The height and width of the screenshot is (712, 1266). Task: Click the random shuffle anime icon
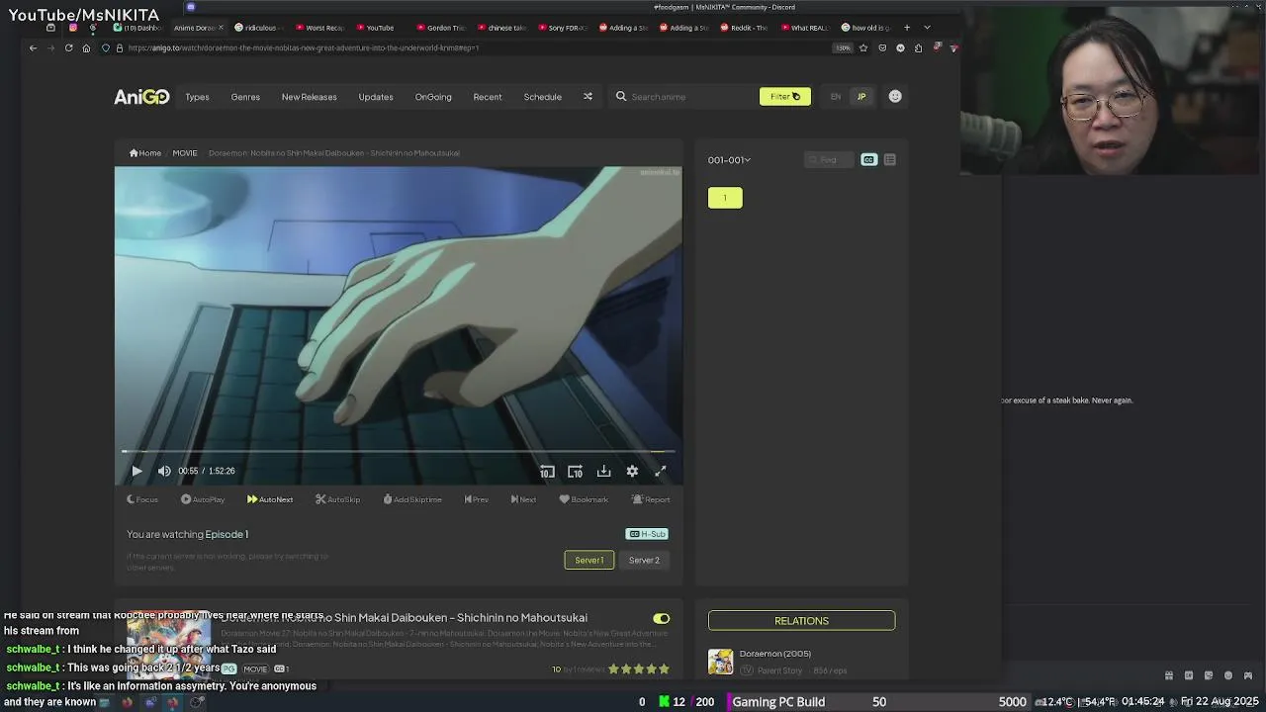click(x=588, y=97)
